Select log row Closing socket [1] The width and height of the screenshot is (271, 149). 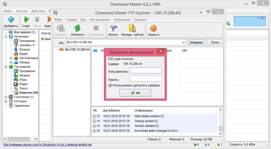coord(155,121)
